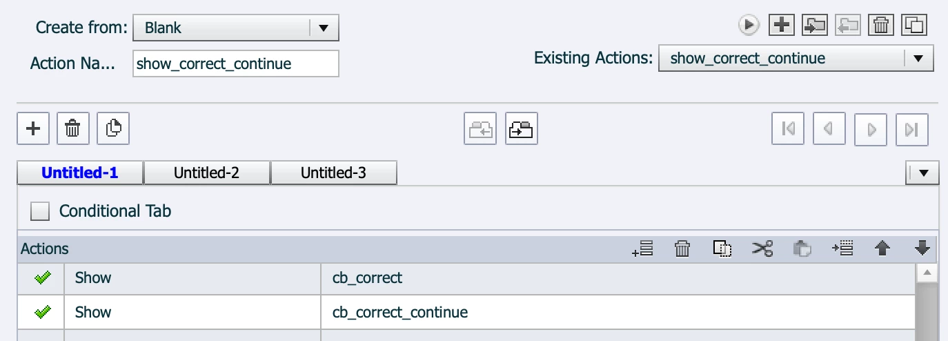Click the duplicate action icon at top right

pos(914,26)
